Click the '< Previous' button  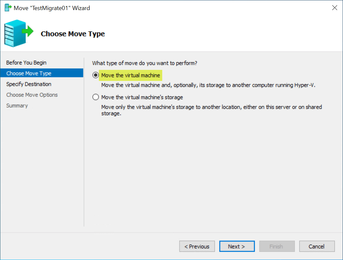click(x=197, y=246)
